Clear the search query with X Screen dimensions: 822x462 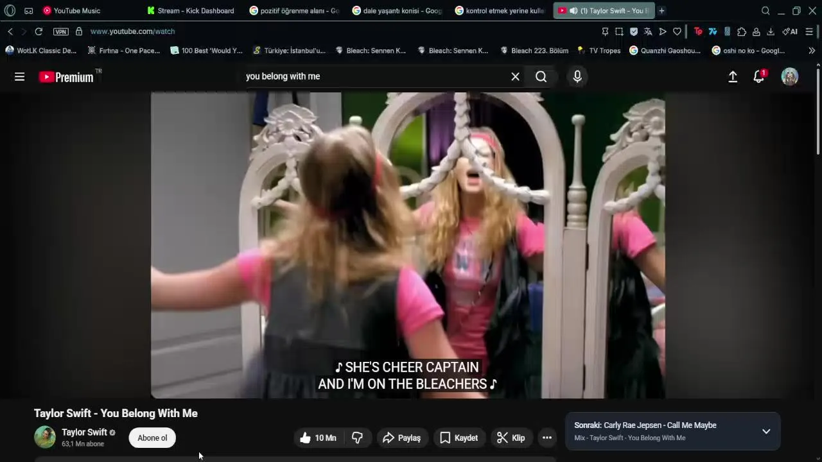(x=515, y=77)
